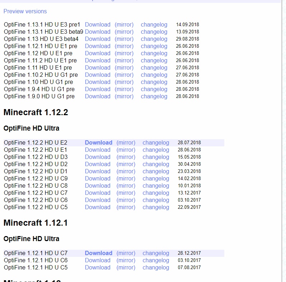Open mirror for OptiFine 1.12.2 HD U D1
Viewport: 286px width, 282px height.
click(126, 171)
